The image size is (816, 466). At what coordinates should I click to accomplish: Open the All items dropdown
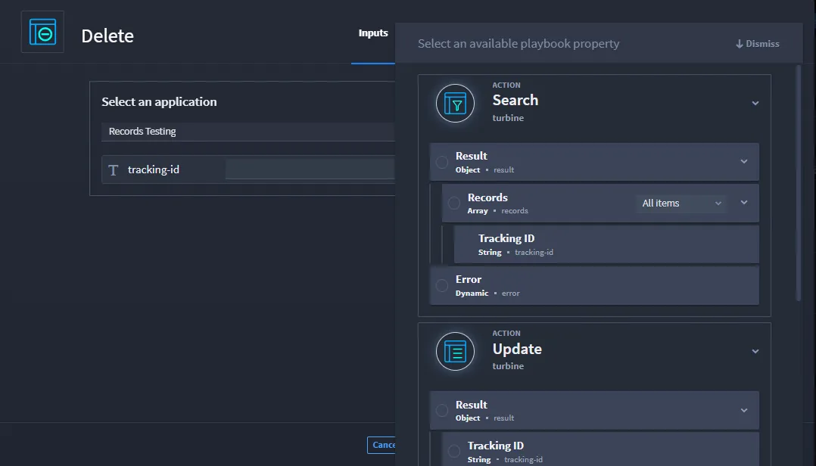(681, 203)
